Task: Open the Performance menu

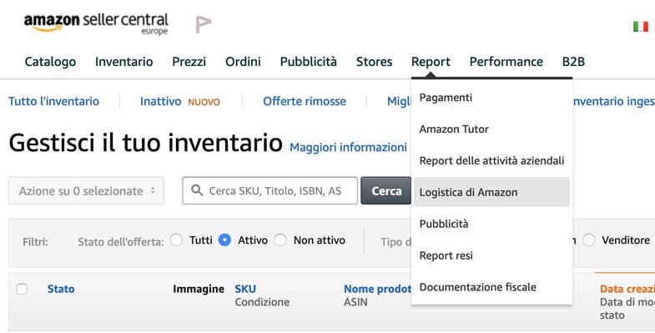Action: tap(506, 62)
